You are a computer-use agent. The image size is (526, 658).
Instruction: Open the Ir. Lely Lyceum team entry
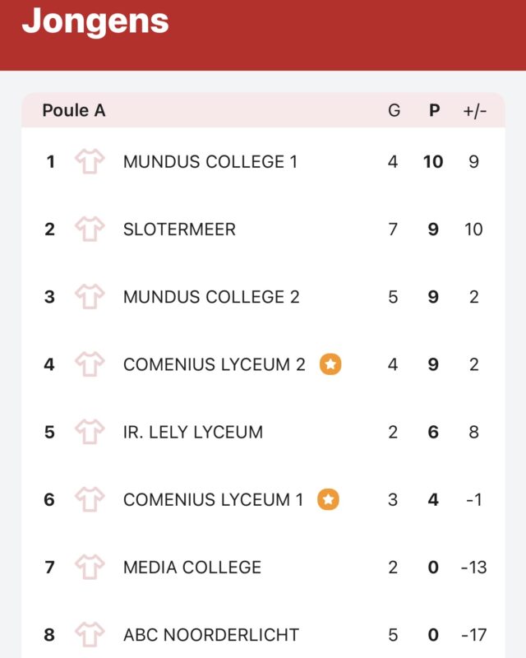pos(264,432)
